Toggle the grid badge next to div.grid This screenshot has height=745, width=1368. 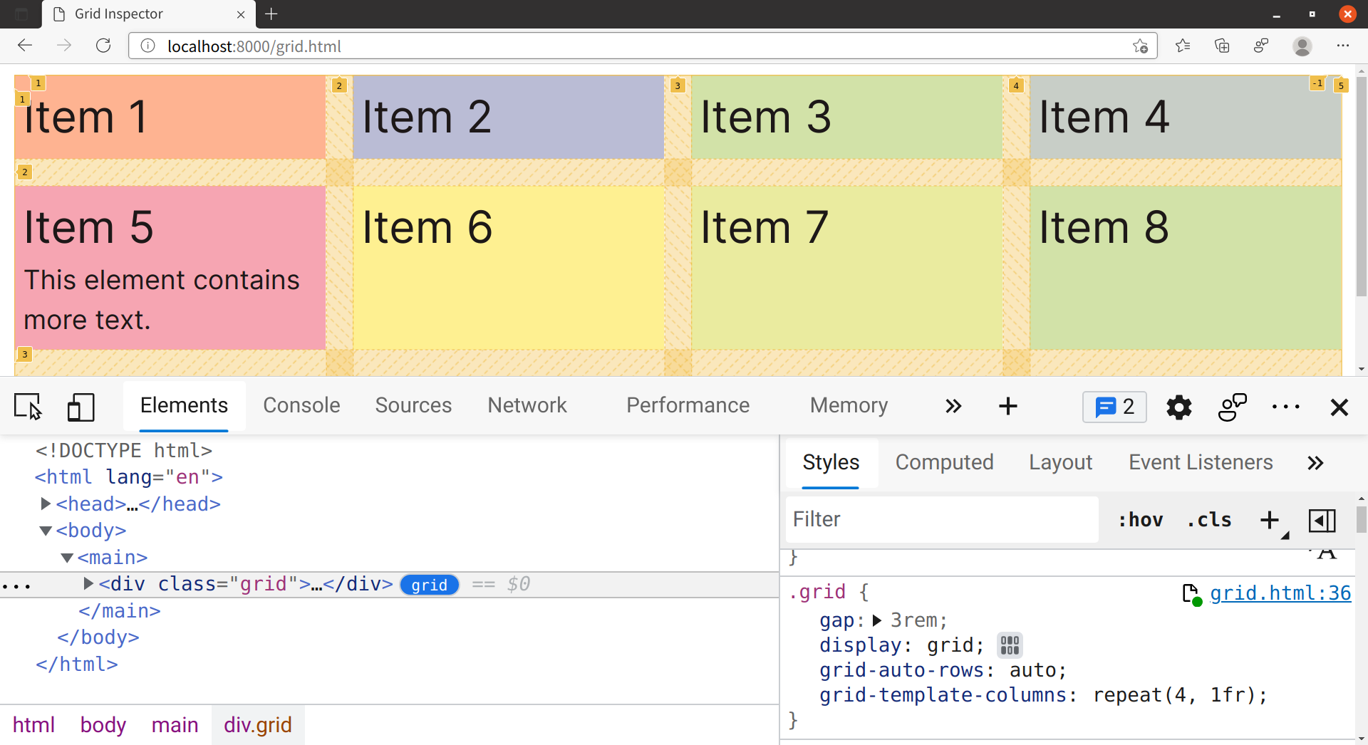click(429, 584)
